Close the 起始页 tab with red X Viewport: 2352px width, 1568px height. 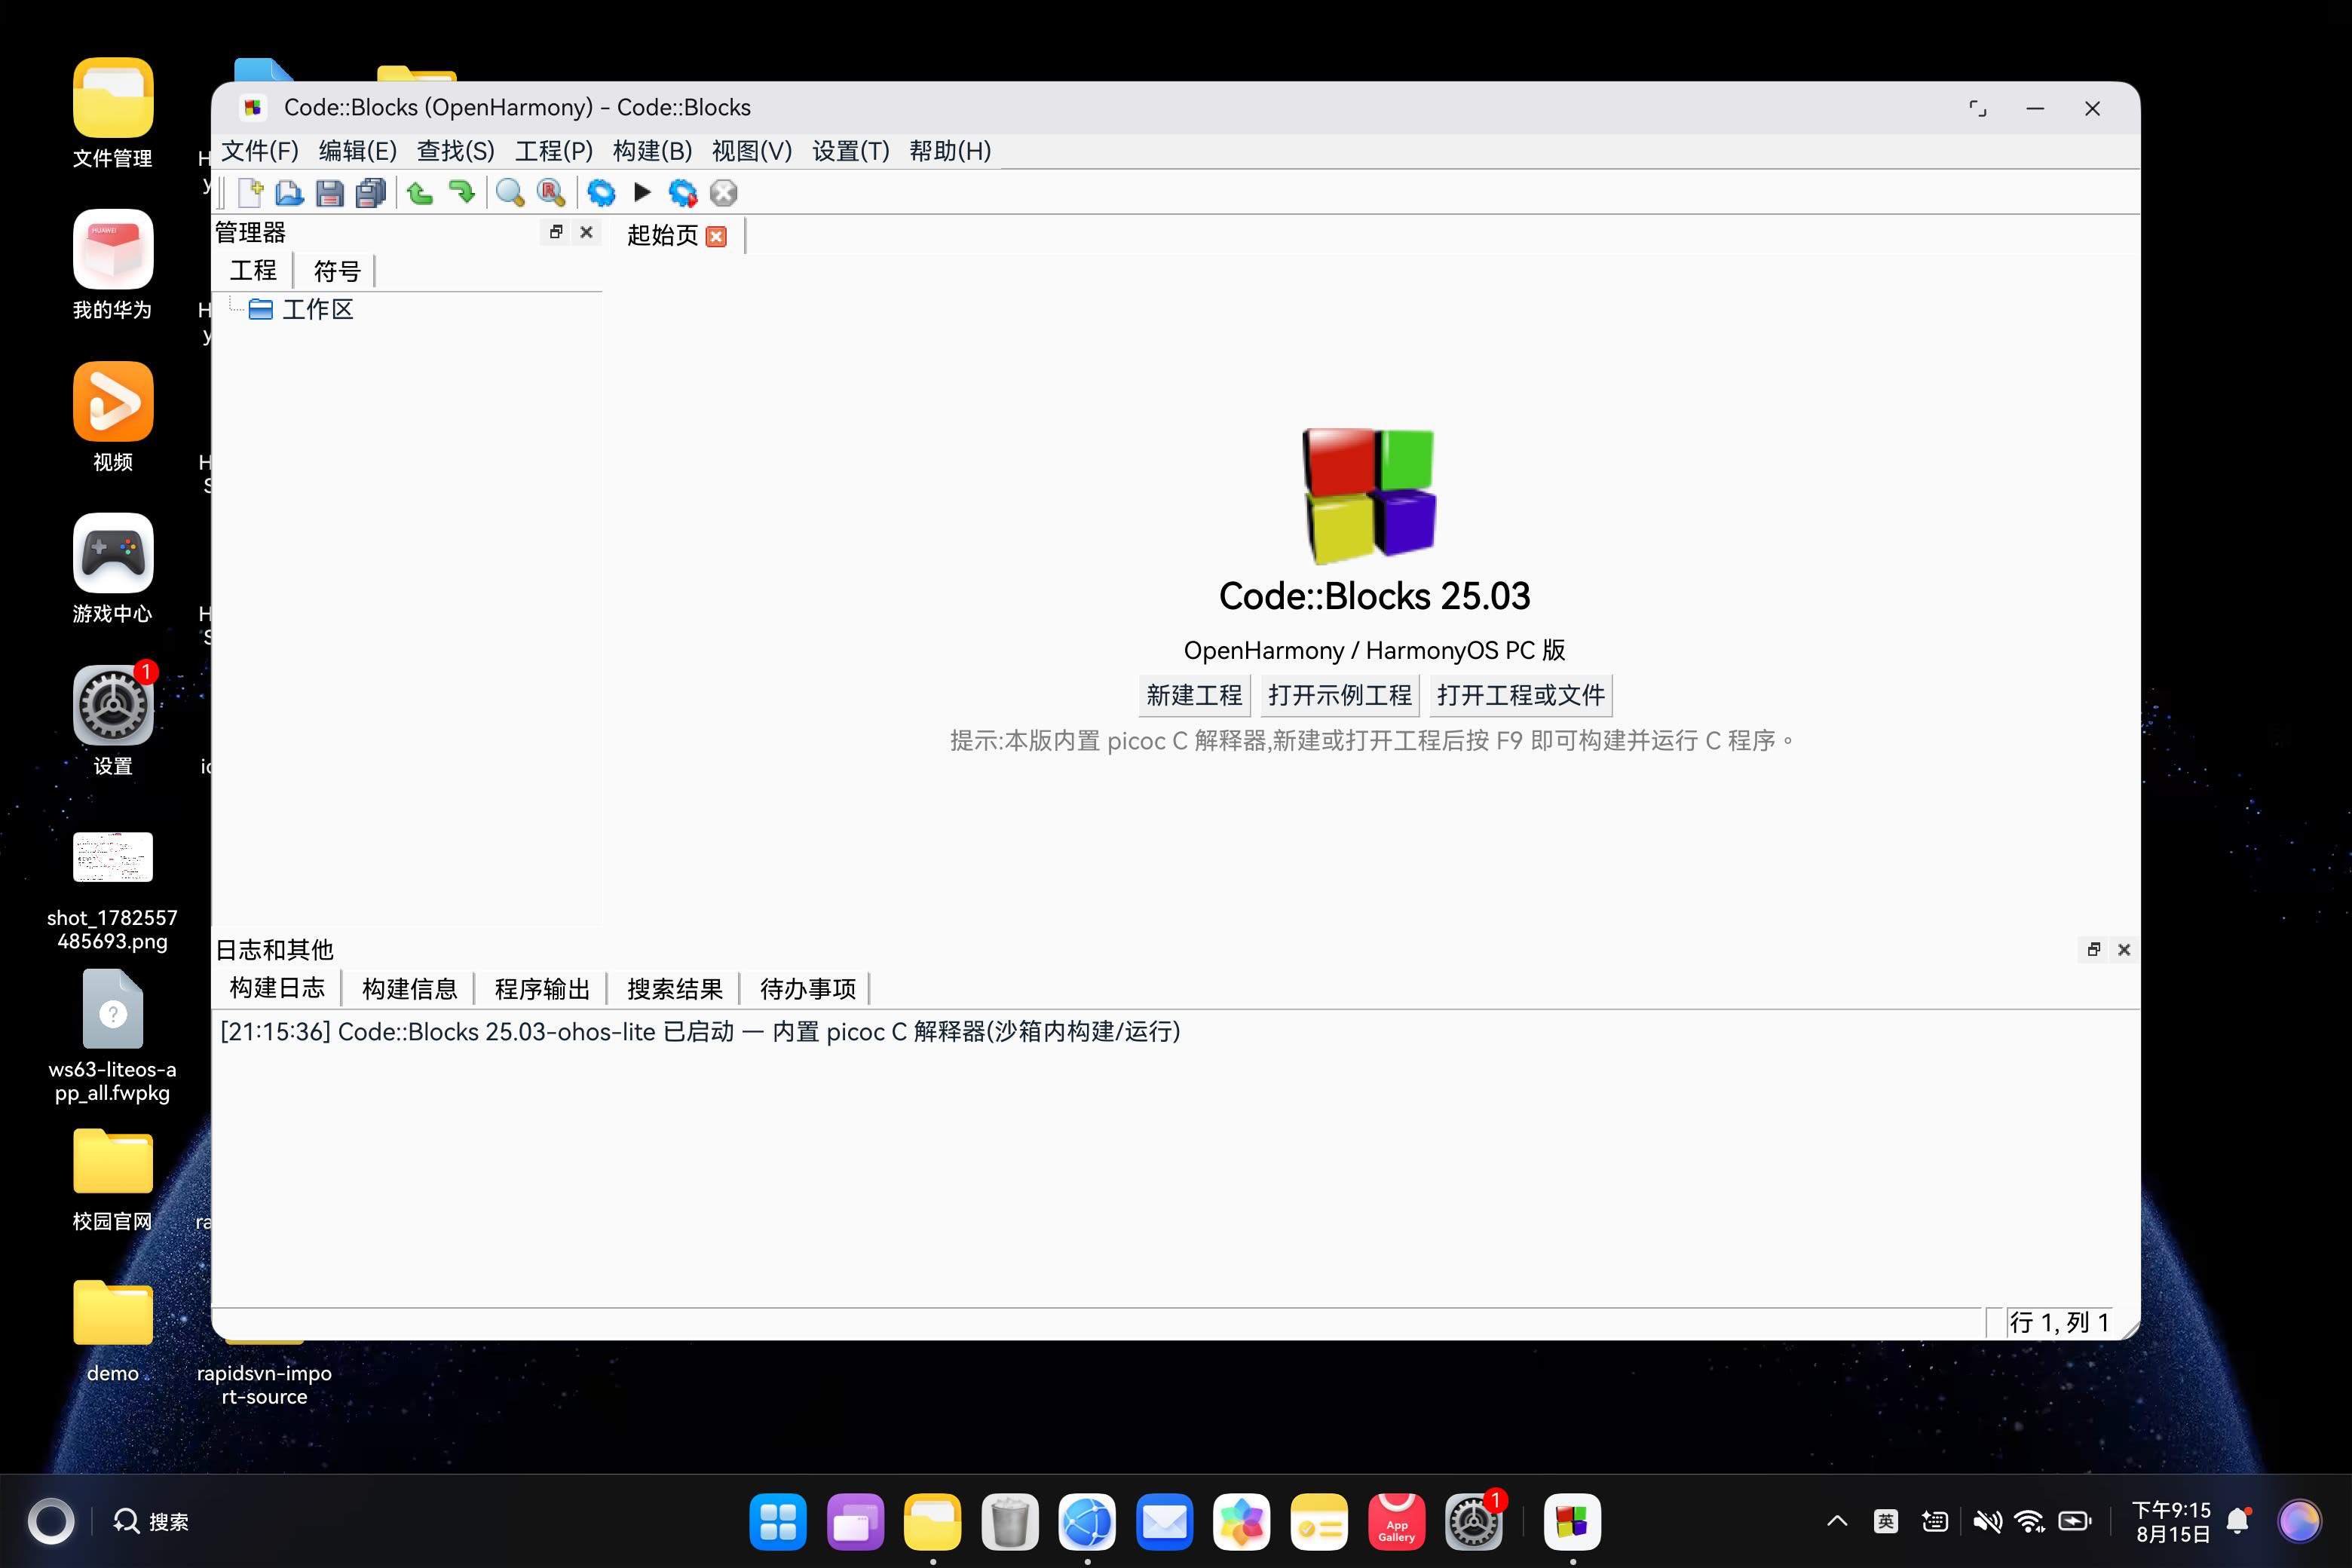tap(716, 236)
